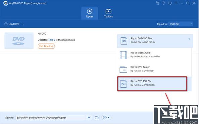Open the shopping cart purchase icon

pyautogui.click(x=157, y=3)
